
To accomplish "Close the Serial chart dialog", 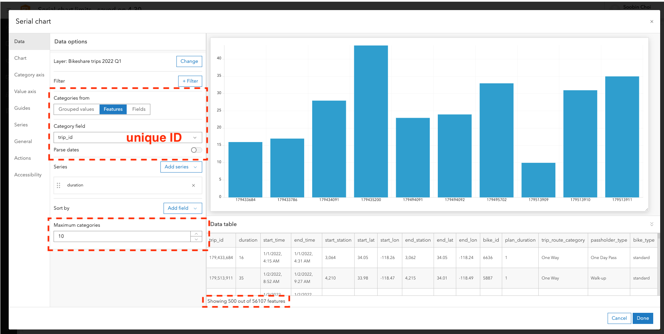I will click(651, 21).
